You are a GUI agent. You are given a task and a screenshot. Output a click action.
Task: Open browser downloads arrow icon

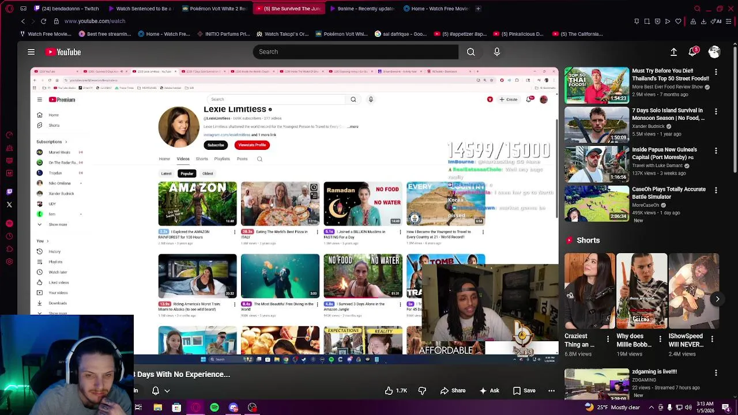pyautogui.click(x=703, y=21)
